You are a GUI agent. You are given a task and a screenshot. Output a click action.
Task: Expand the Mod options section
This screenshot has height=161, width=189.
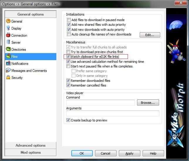(x=31, y=152)
